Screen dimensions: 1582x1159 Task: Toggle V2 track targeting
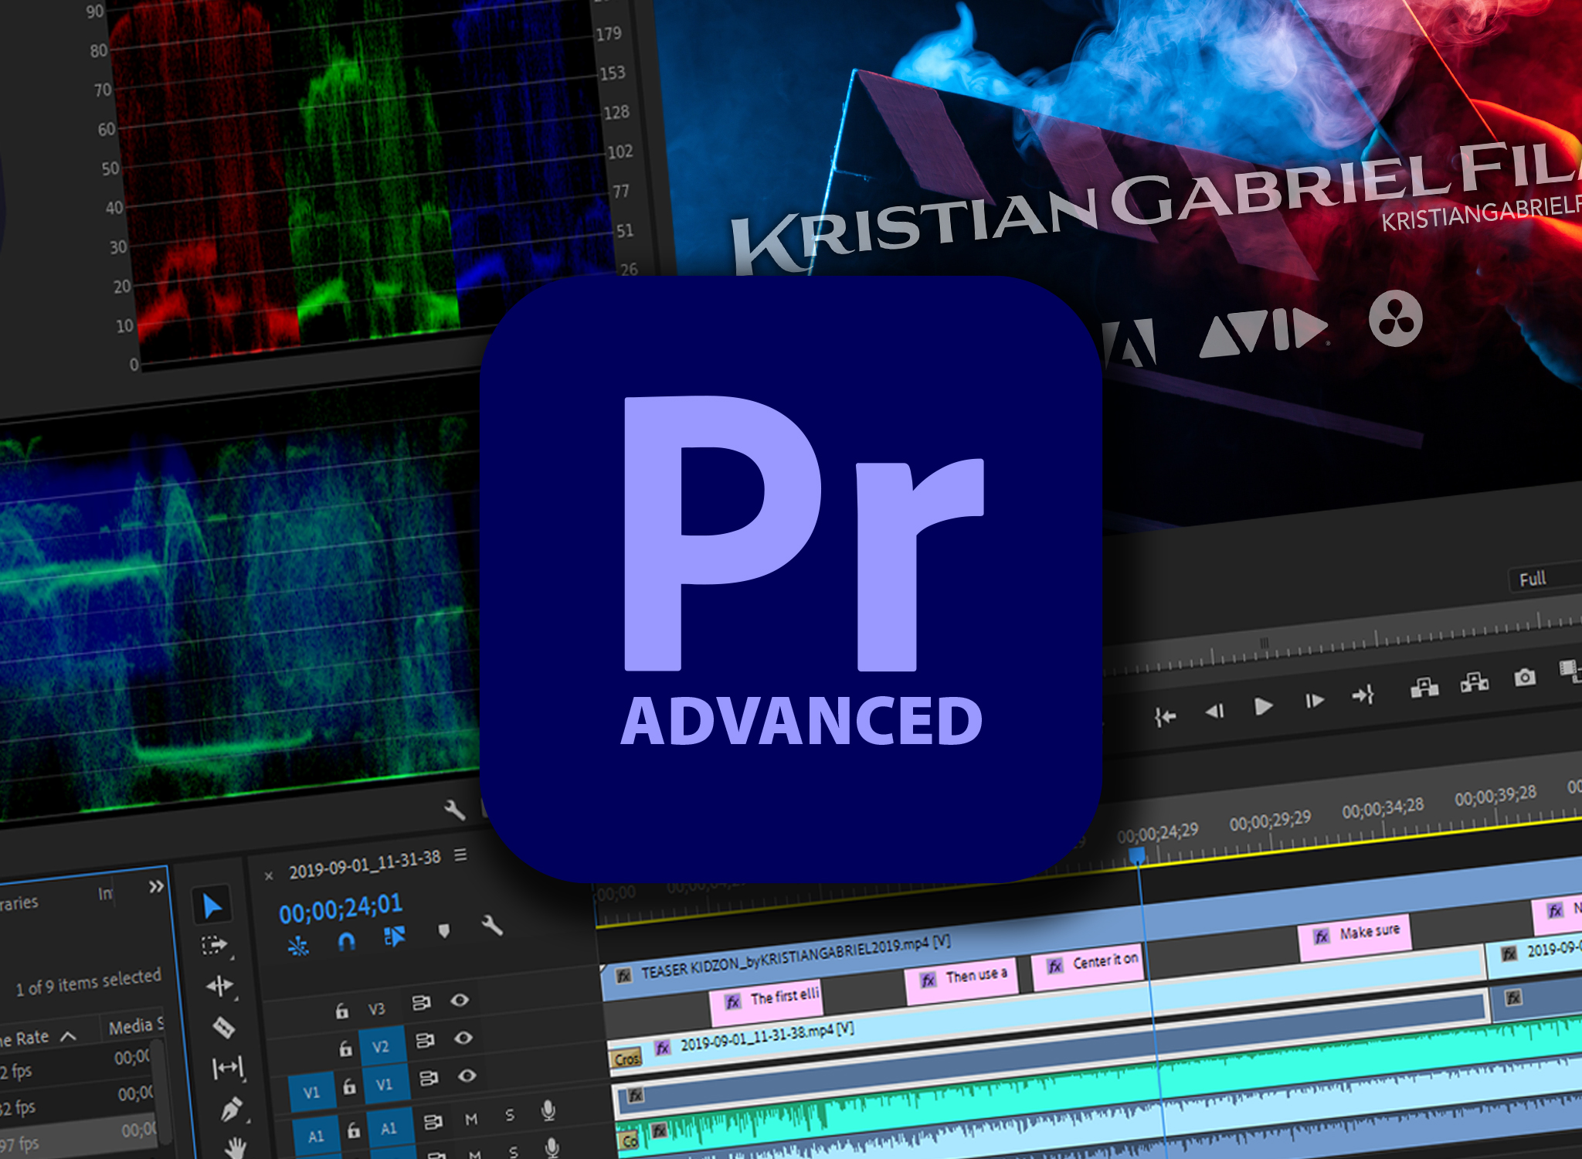(381, 1046)
